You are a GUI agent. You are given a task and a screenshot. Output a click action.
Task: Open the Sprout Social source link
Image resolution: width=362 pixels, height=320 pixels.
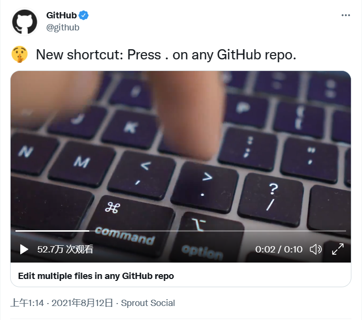(148, 303)
